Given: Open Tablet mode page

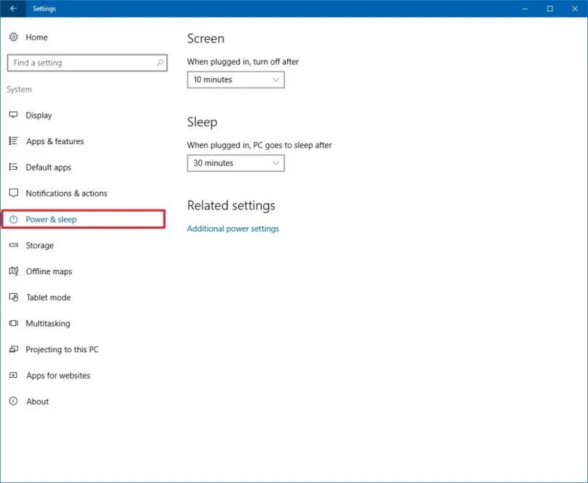Looking at the screenshot, I should coord(49,298).
